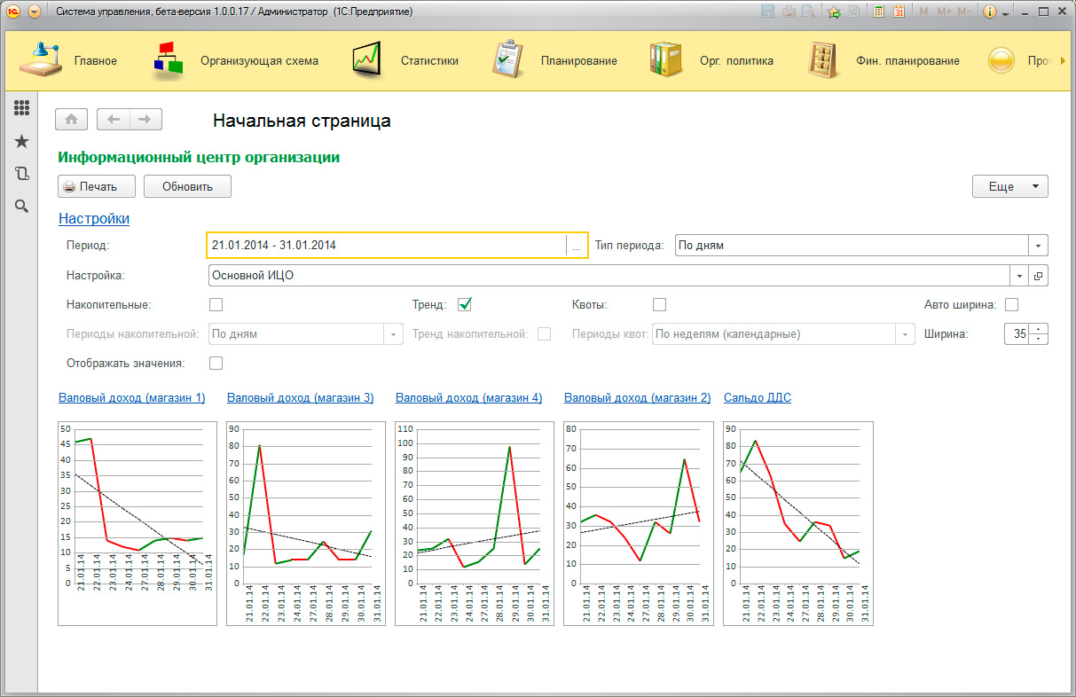This screenshot has width=1076, height=697.
Task: Uncheck the Тренд checkbox
Action: (x=464, y=305)
